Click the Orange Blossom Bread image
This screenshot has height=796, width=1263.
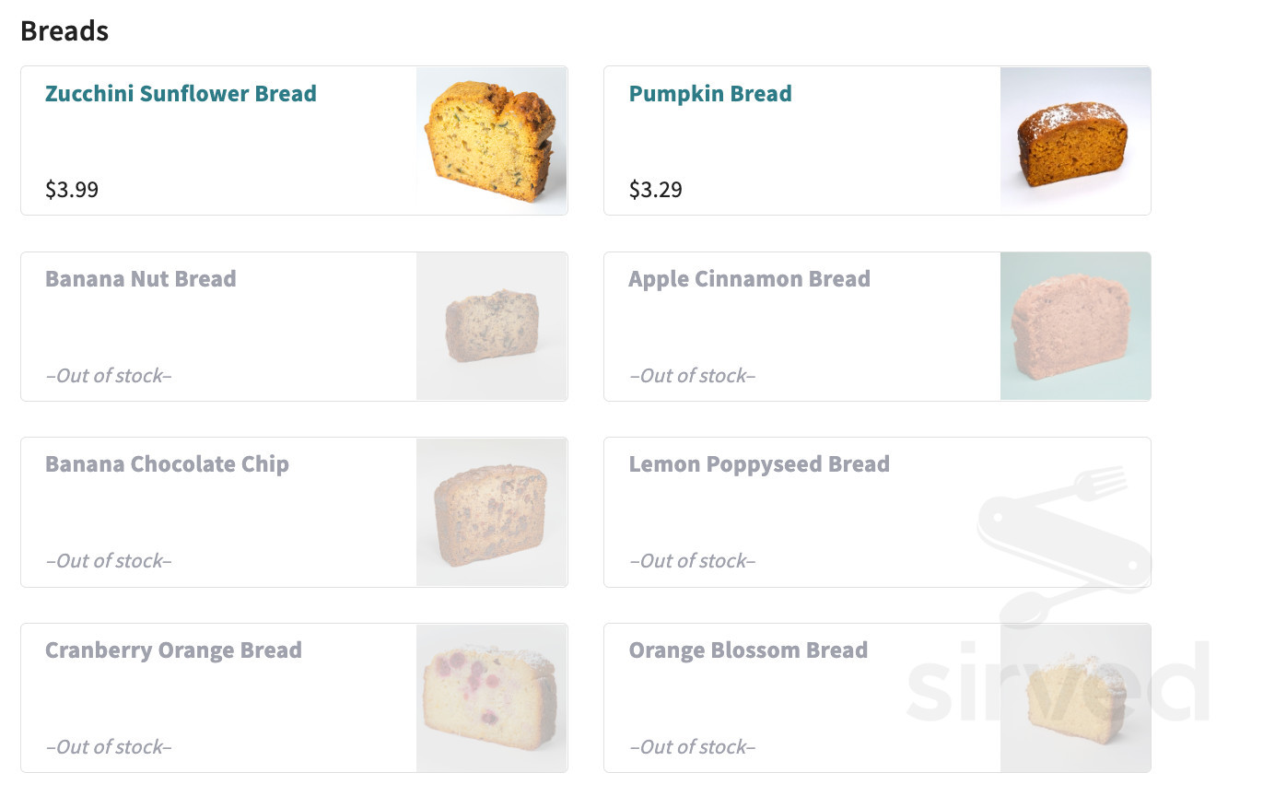(x=1075, y=698)
